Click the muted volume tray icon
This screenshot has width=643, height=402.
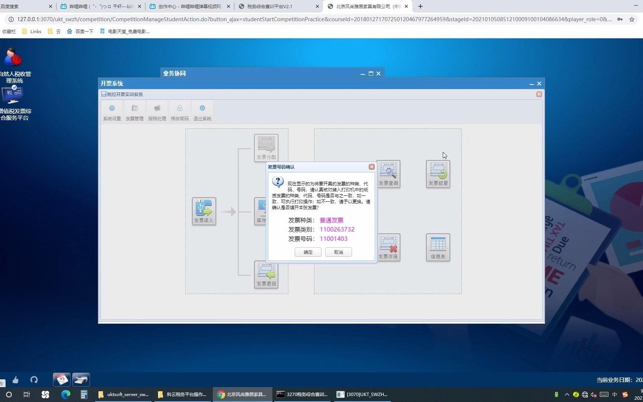coord(594,395)
